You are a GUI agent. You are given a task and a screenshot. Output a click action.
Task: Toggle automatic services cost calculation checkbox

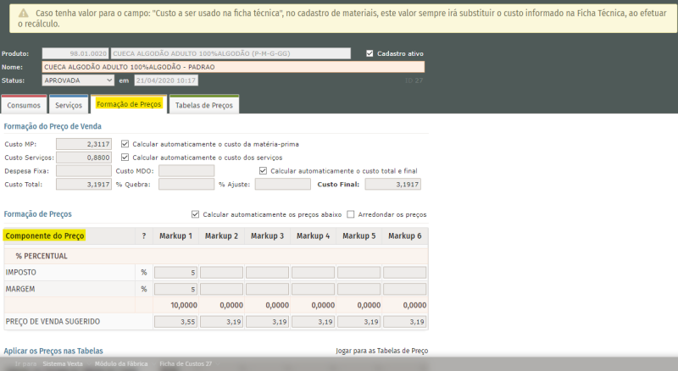(x=125, y=158)
